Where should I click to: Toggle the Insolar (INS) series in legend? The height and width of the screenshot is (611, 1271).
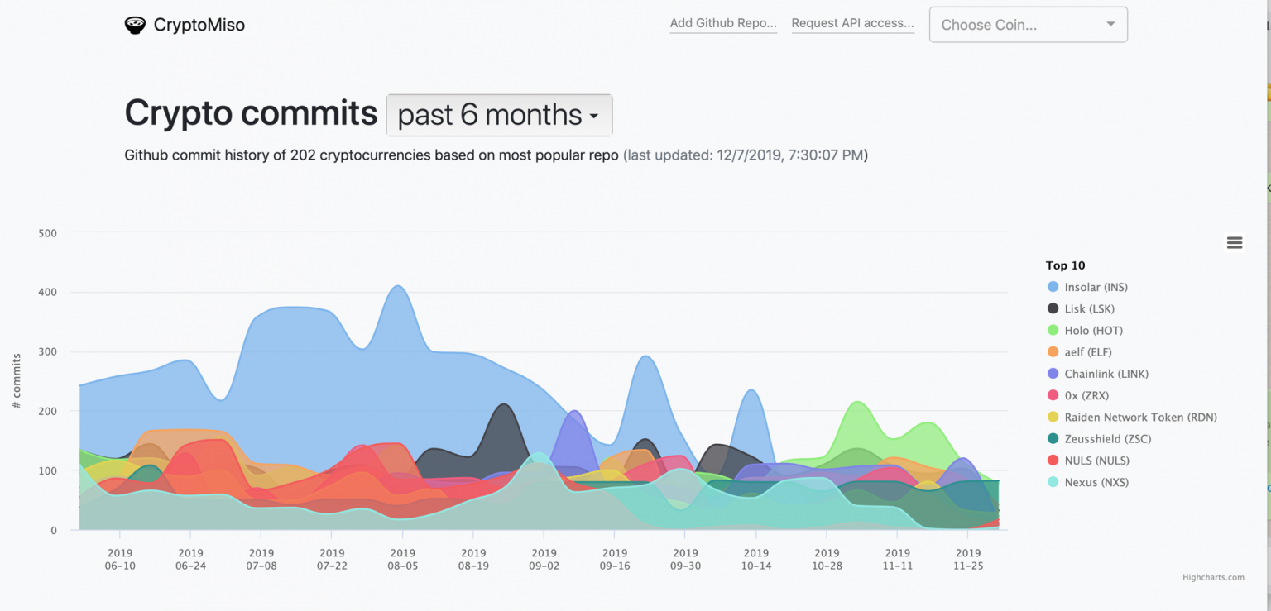pyautogui.click(x=1087, y=287)
